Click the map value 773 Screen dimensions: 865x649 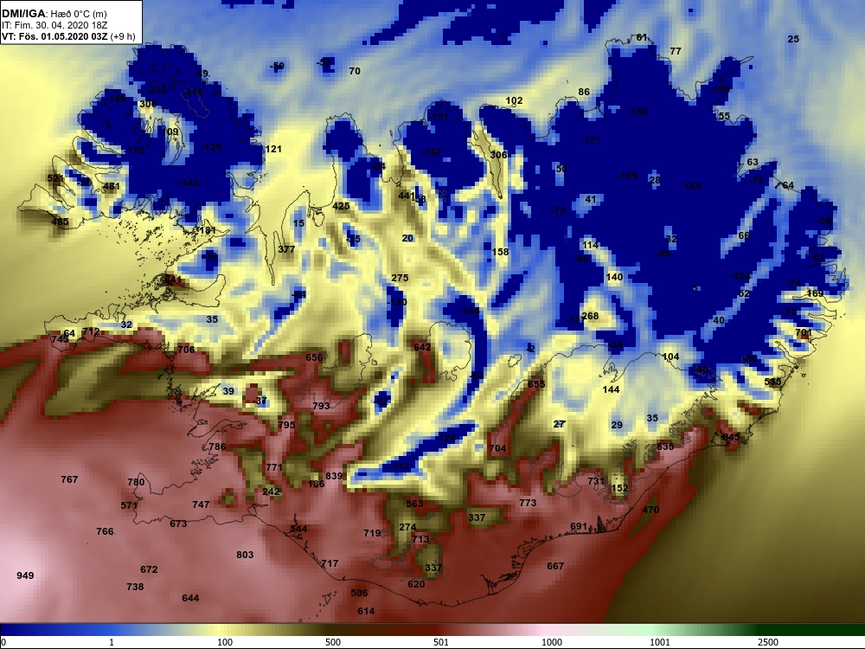[x=528, y=503]
